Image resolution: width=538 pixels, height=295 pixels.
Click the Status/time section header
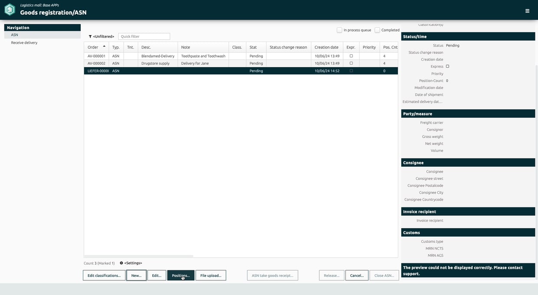(x=468, y=36)
